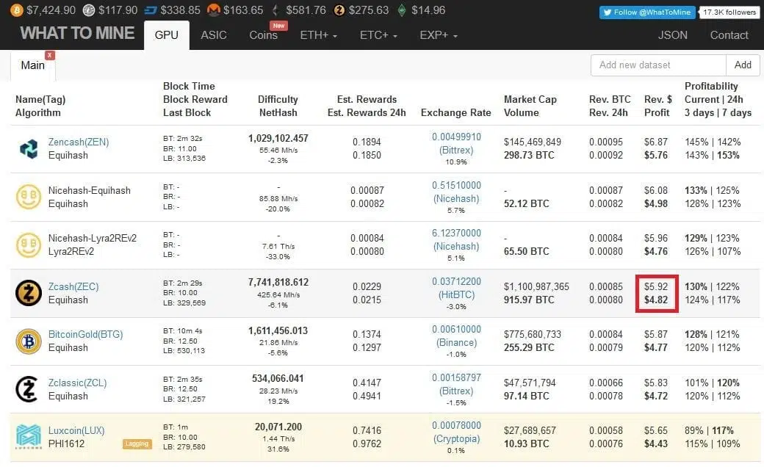Screen dimensions: 764x467
Task: Switch to the ASIC tab
Action: click(214, 35)
